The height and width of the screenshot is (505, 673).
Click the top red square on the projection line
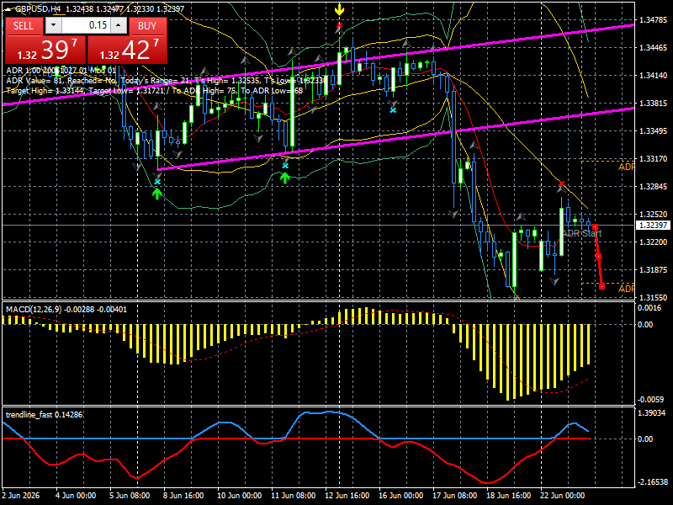point(595,227)
